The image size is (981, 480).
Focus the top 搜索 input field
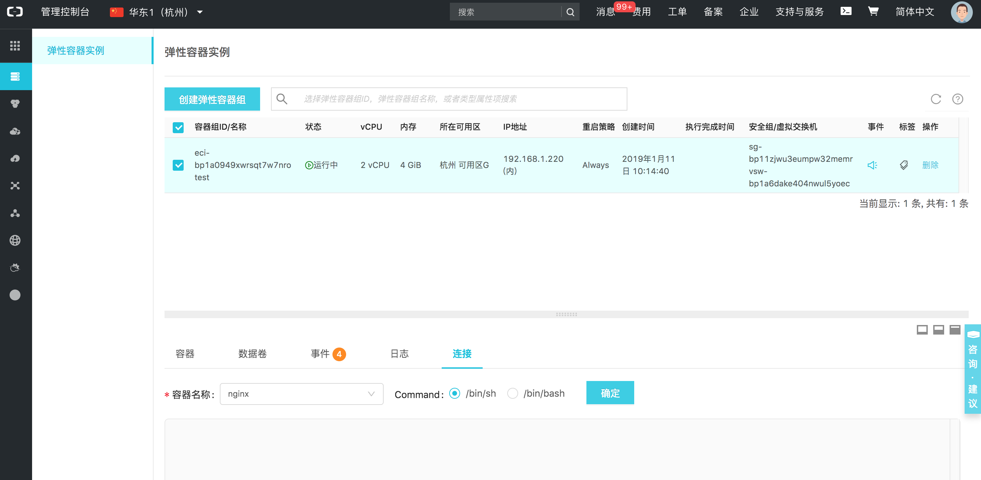pyautogui.click(x=506, y=12)
